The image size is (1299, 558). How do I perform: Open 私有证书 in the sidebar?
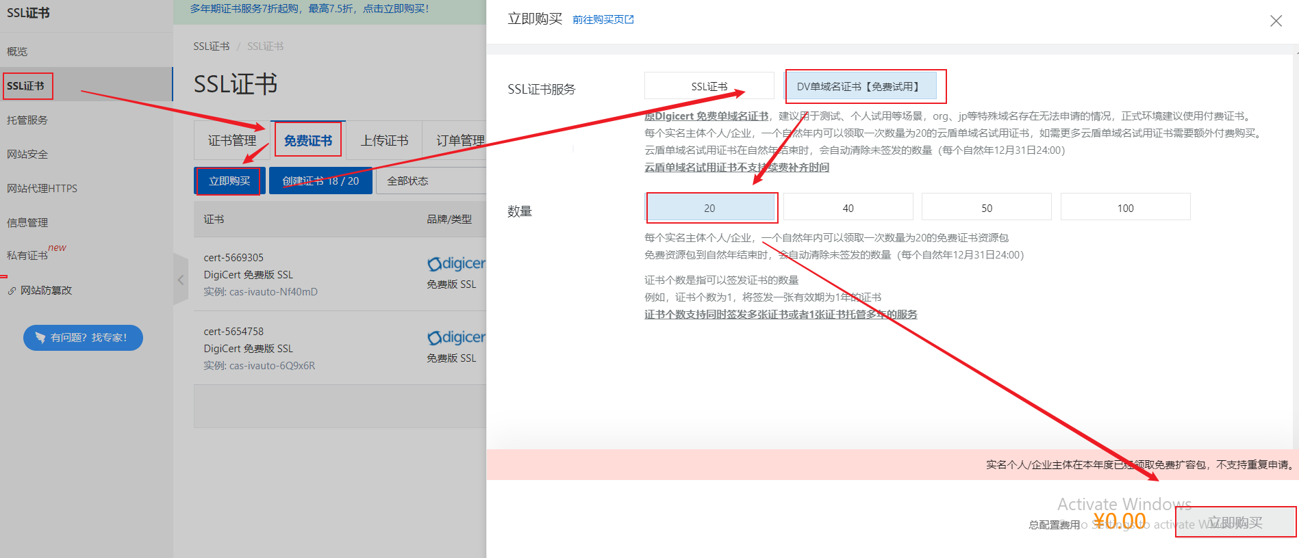(x=27, y=256)
